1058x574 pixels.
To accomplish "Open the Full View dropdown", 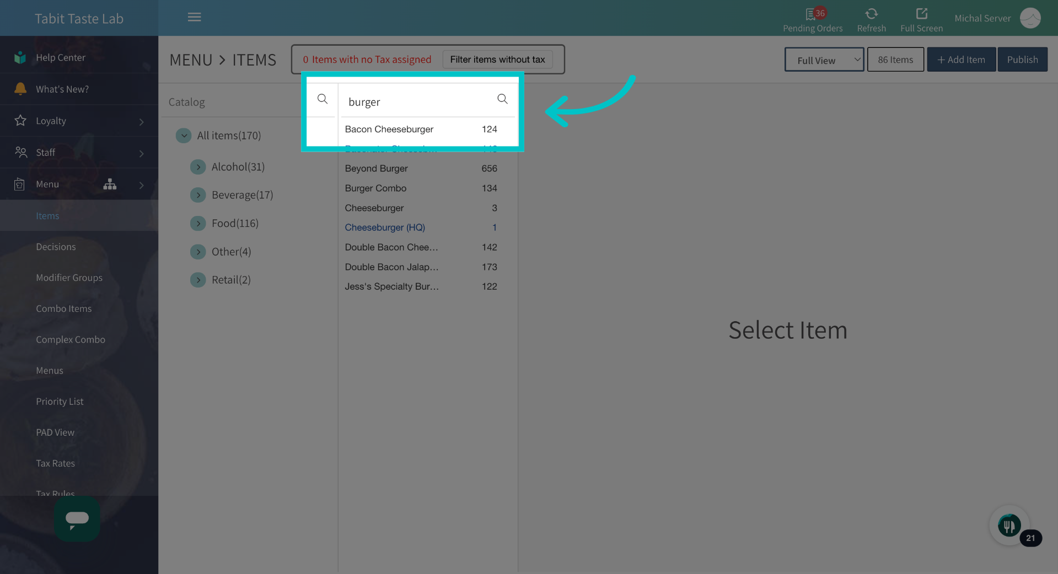I will [824, 59].
